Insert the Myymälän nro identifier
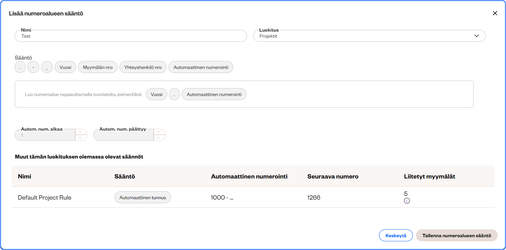Image resolution: width=506 pixels, height=250 pixels. (x=98, y=67)
